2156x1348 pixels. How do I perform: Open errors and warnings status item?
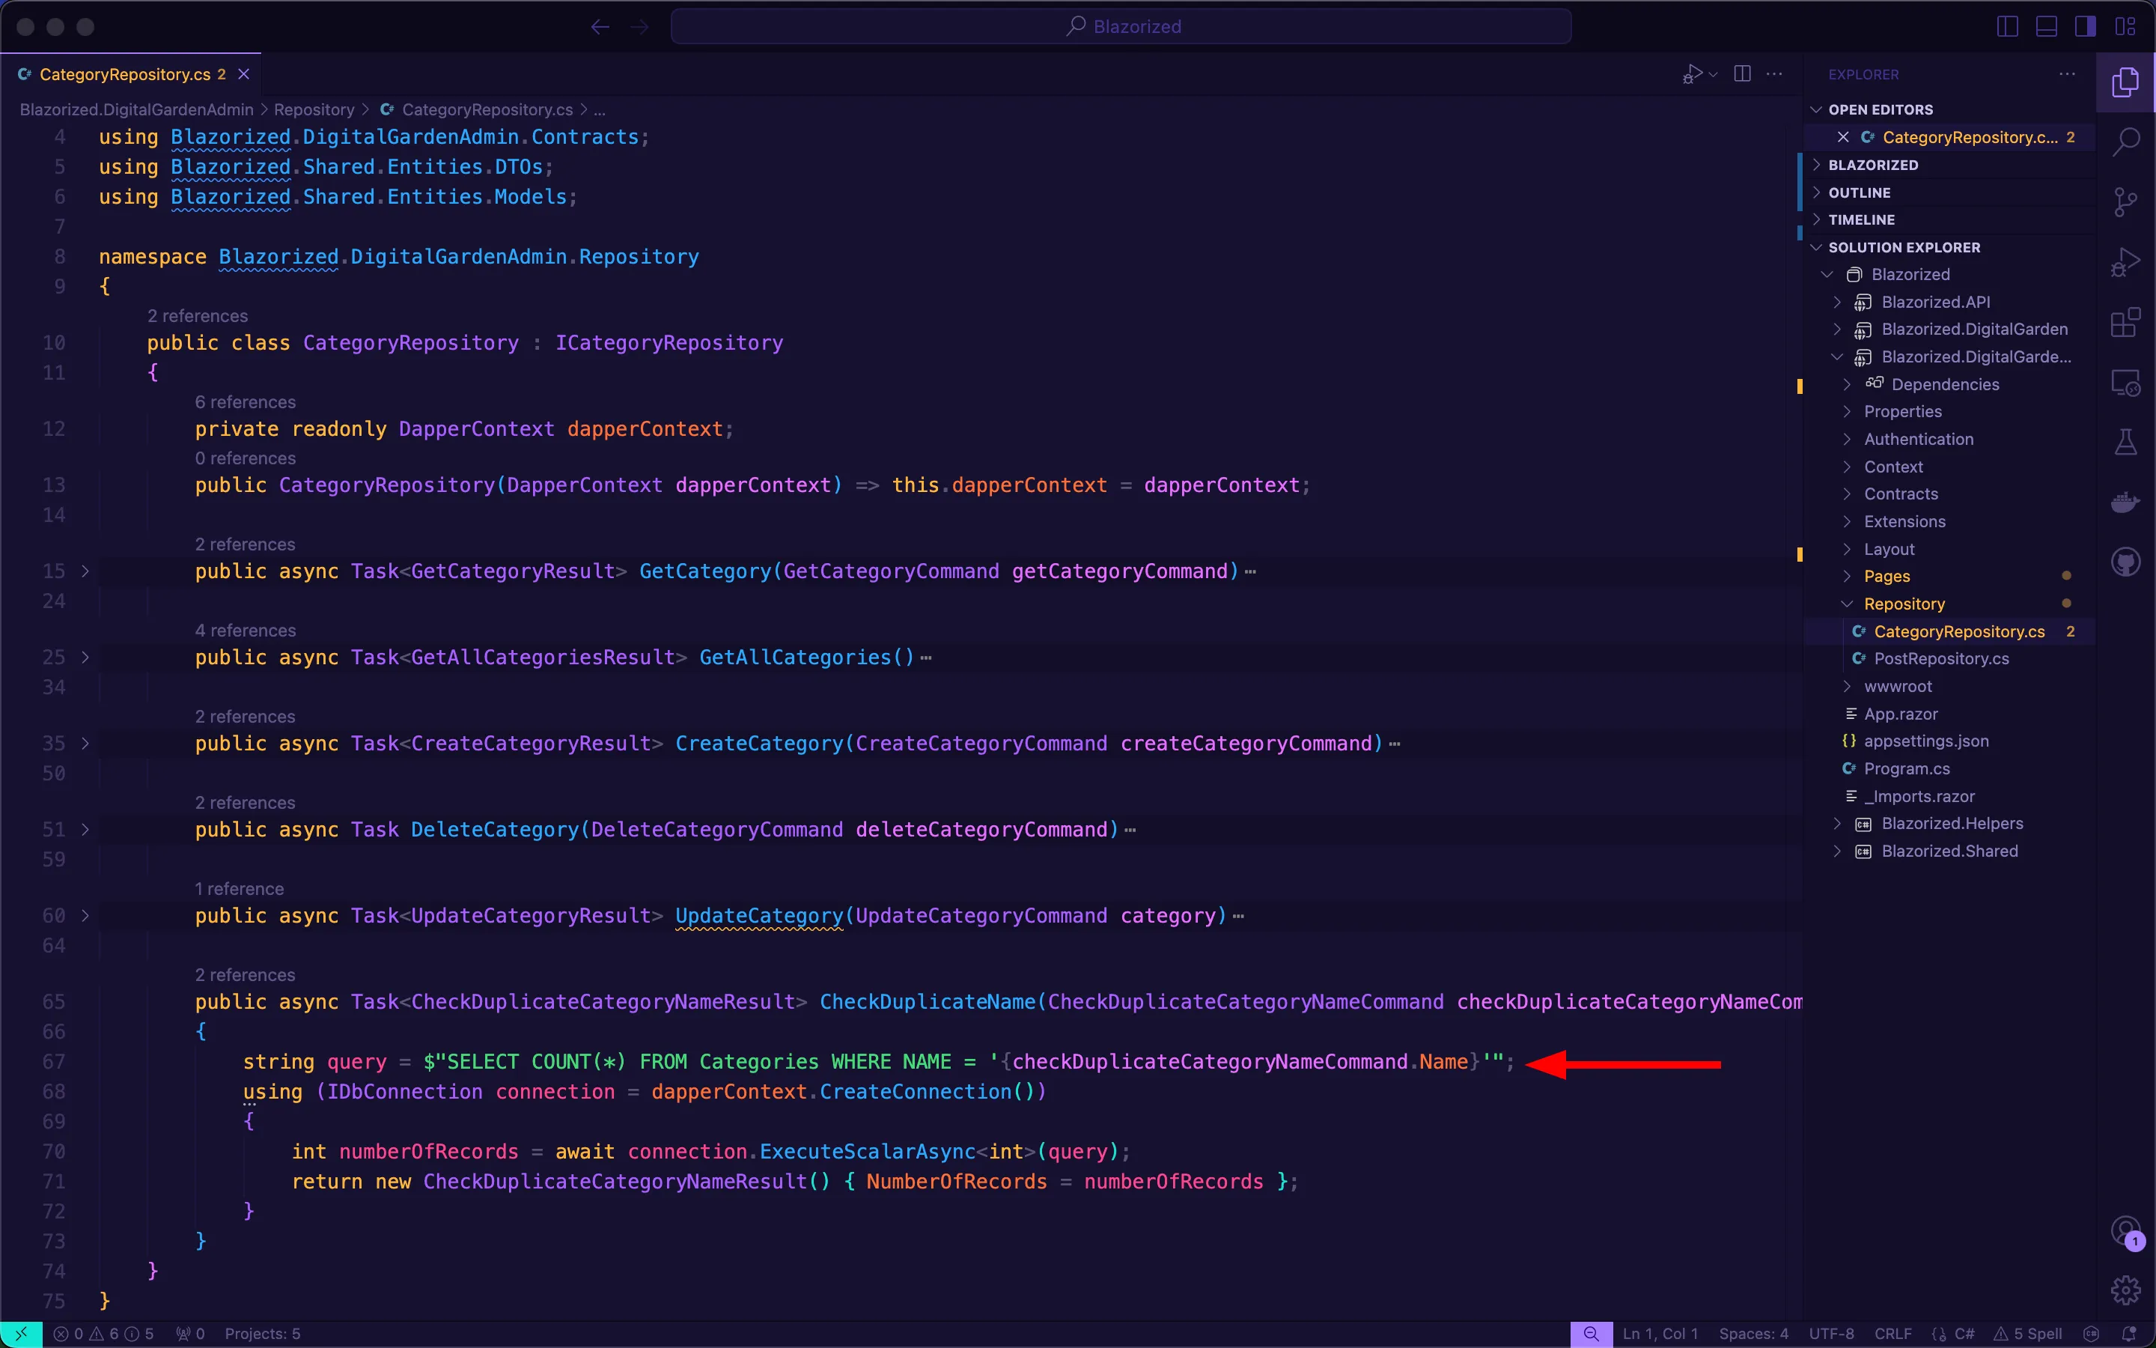(x=103, y=1334)
